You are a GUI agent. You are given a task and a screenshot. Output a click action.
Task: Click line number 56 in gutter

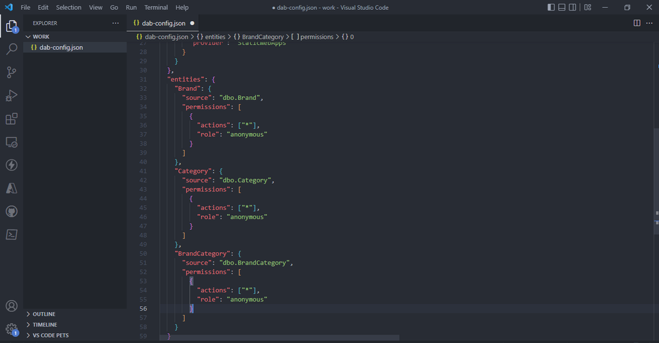pos(143,309)
